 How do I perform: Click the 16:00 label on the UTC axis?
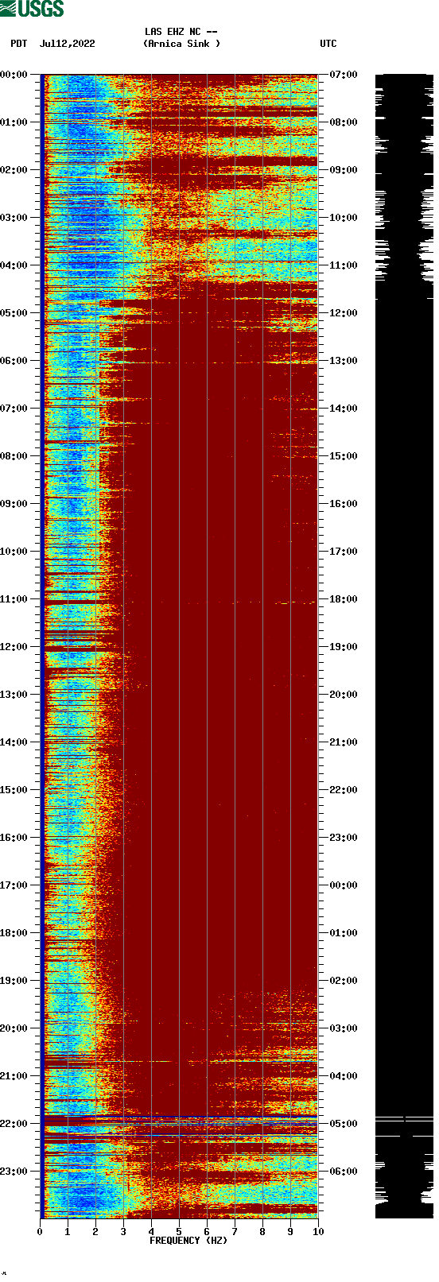(x=344, y=504)
